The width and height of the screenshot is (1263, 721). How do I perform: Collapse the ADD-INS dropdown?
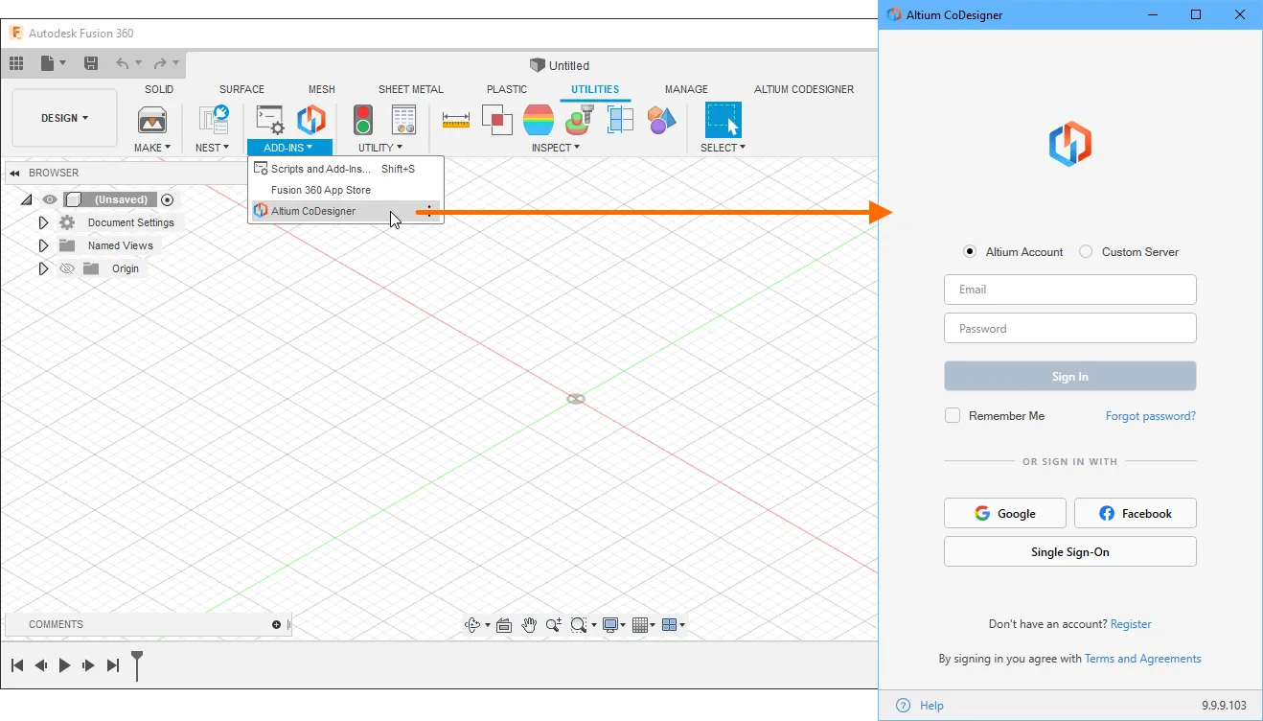click(x=289, y=148)
